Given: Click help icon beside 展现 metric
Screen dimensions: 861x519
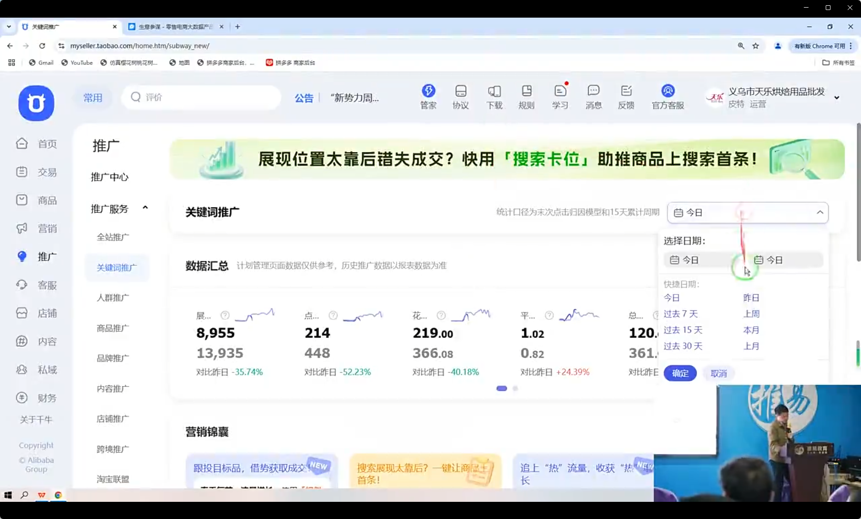Looking at the screenshot, I should (x=225, y=315).
